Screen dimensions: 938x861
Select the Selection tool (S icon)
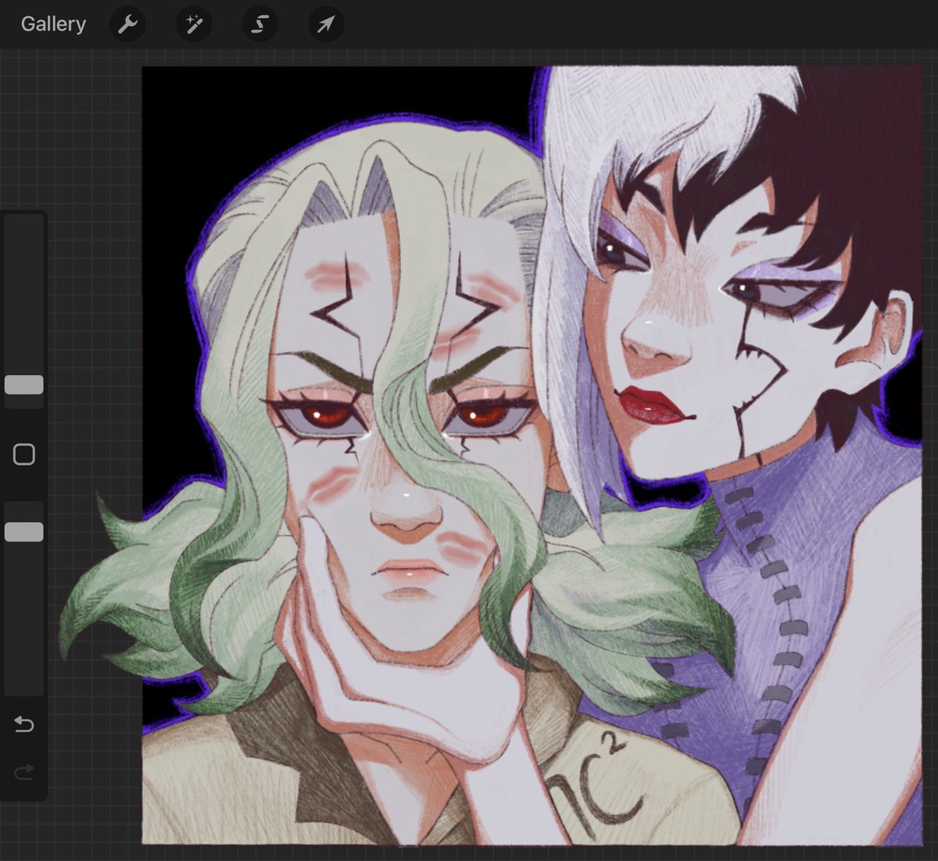click(260, 24)
